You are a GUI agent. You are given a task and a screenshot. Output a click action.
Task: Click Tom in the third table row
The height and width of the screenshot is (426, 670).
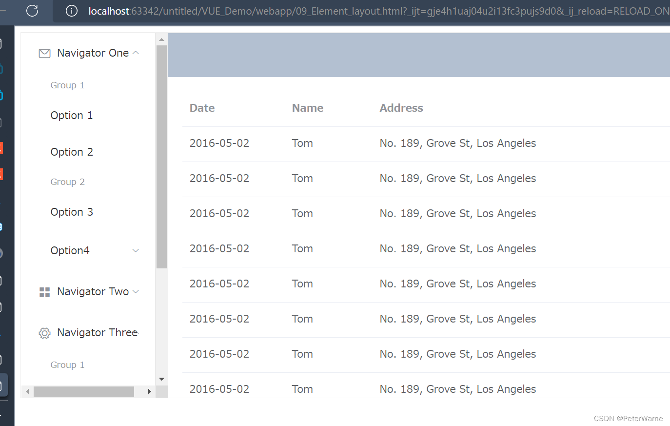click(302, 213)
